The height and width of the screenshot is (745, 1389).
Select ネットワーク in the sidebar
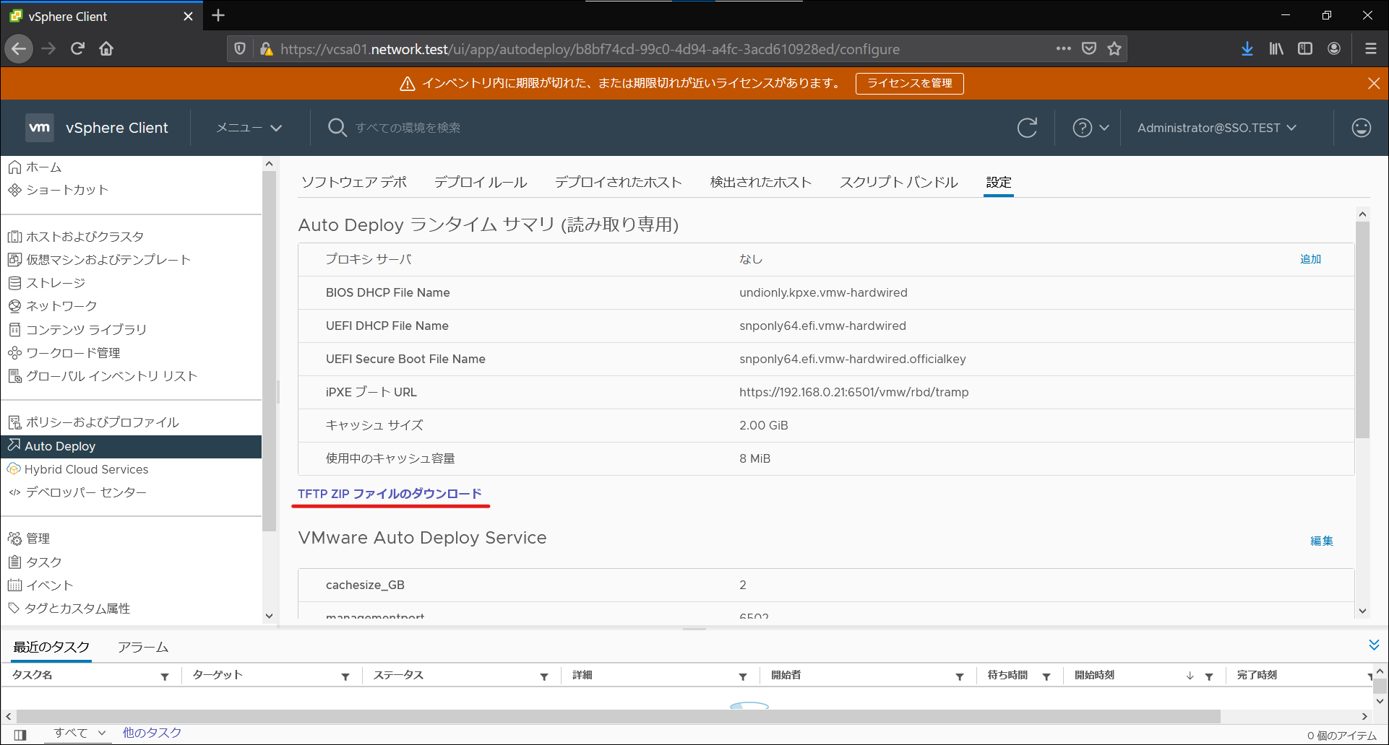[52, 306]
